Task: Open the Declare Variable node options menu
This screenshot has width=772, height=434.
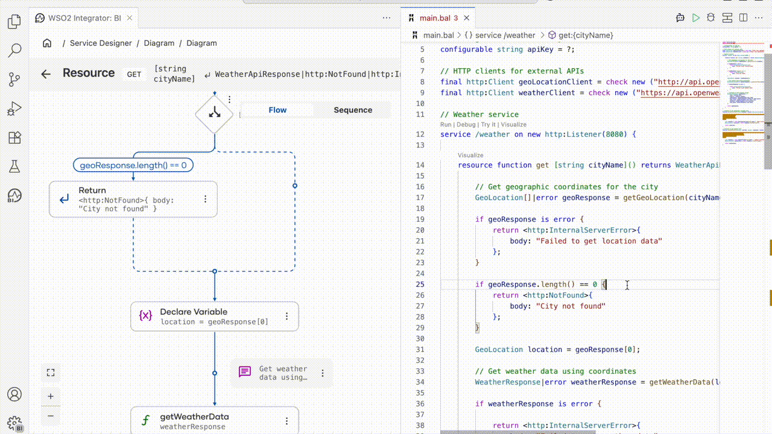Action: 286,316
